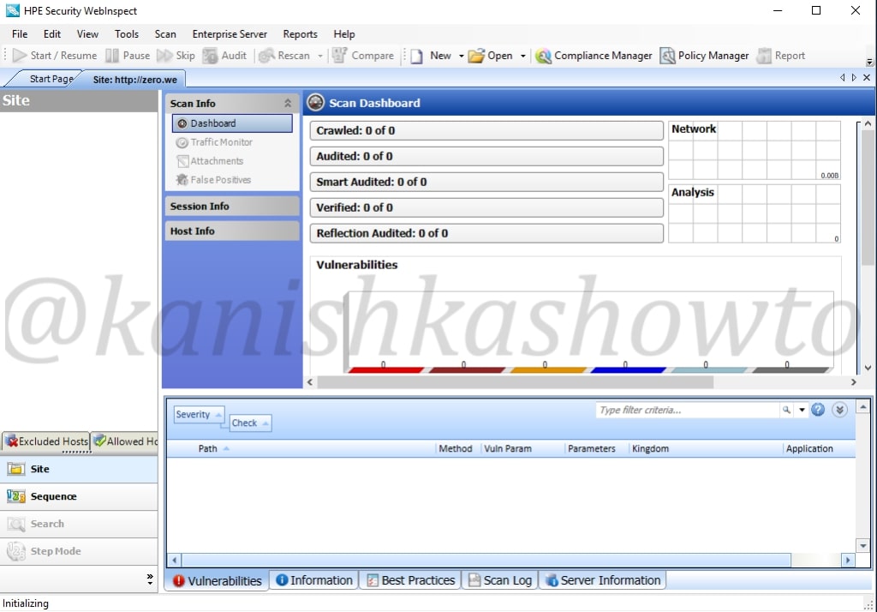Click the Start / Resume toolbar button
The image size is (877, 612).
click(55, 56)
